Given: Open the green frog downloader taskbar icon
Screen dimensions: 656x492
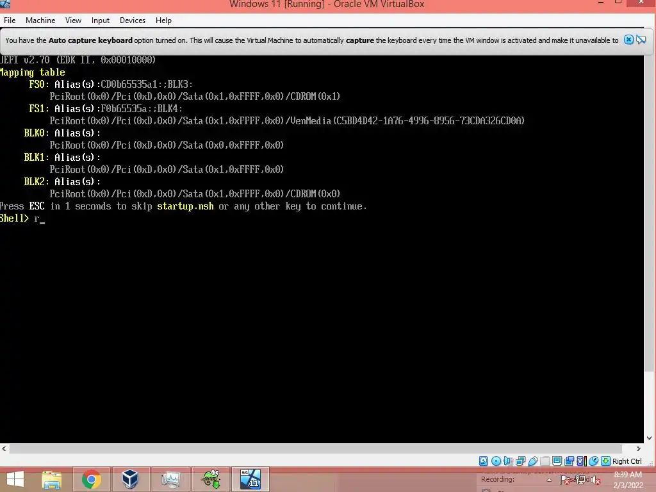Looking at the screenshot, I should click(211, 479).
